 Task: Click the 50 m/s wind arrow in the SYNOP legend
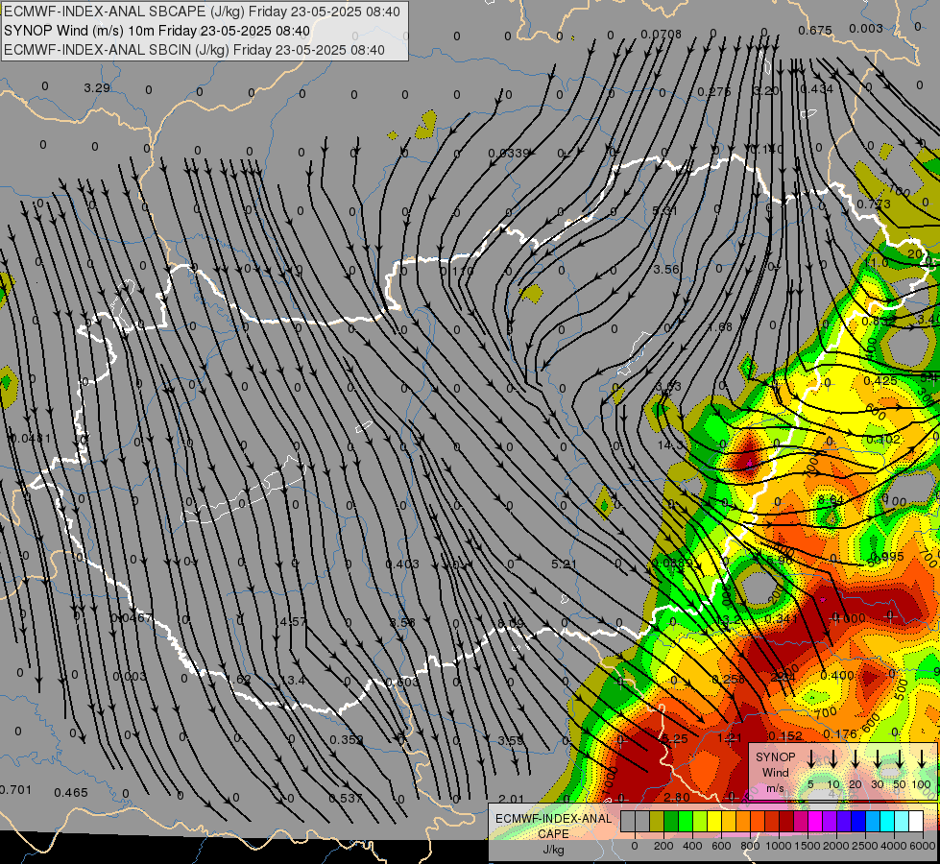pos(900,757)
